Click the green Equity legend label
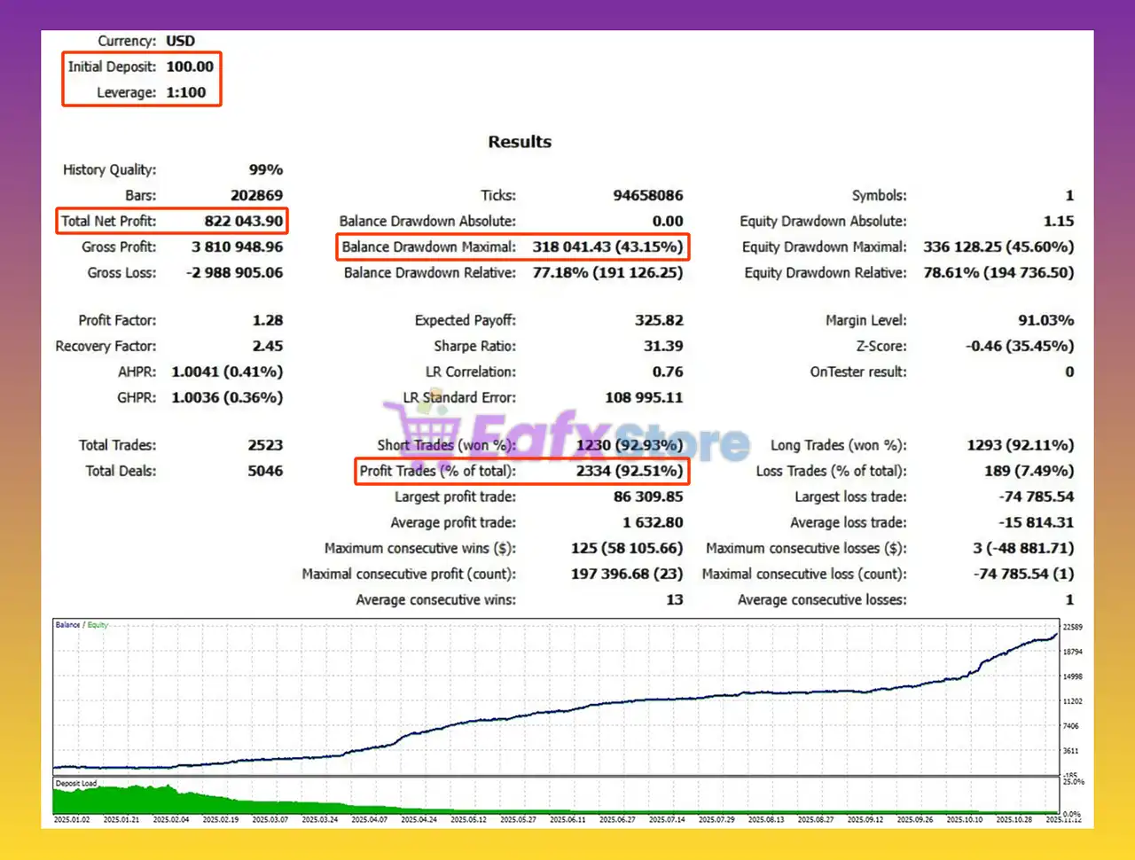The height and width of the screenshot is (860, 1135). [98, 625]
